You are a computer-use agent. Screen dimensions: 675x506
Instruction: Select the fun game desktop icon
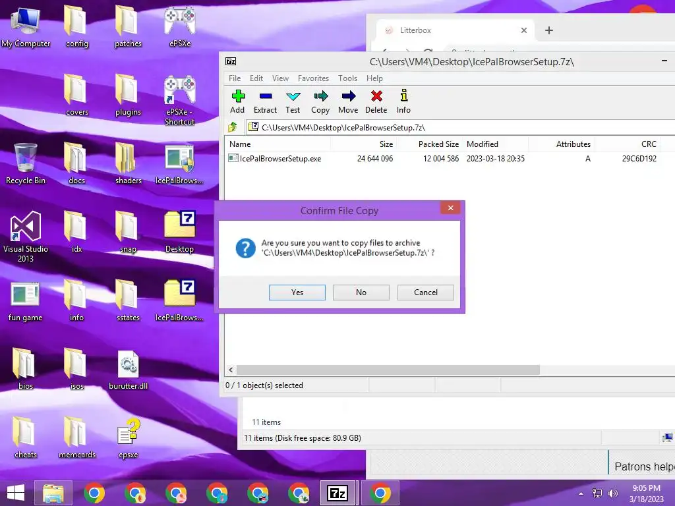point(26,301)
